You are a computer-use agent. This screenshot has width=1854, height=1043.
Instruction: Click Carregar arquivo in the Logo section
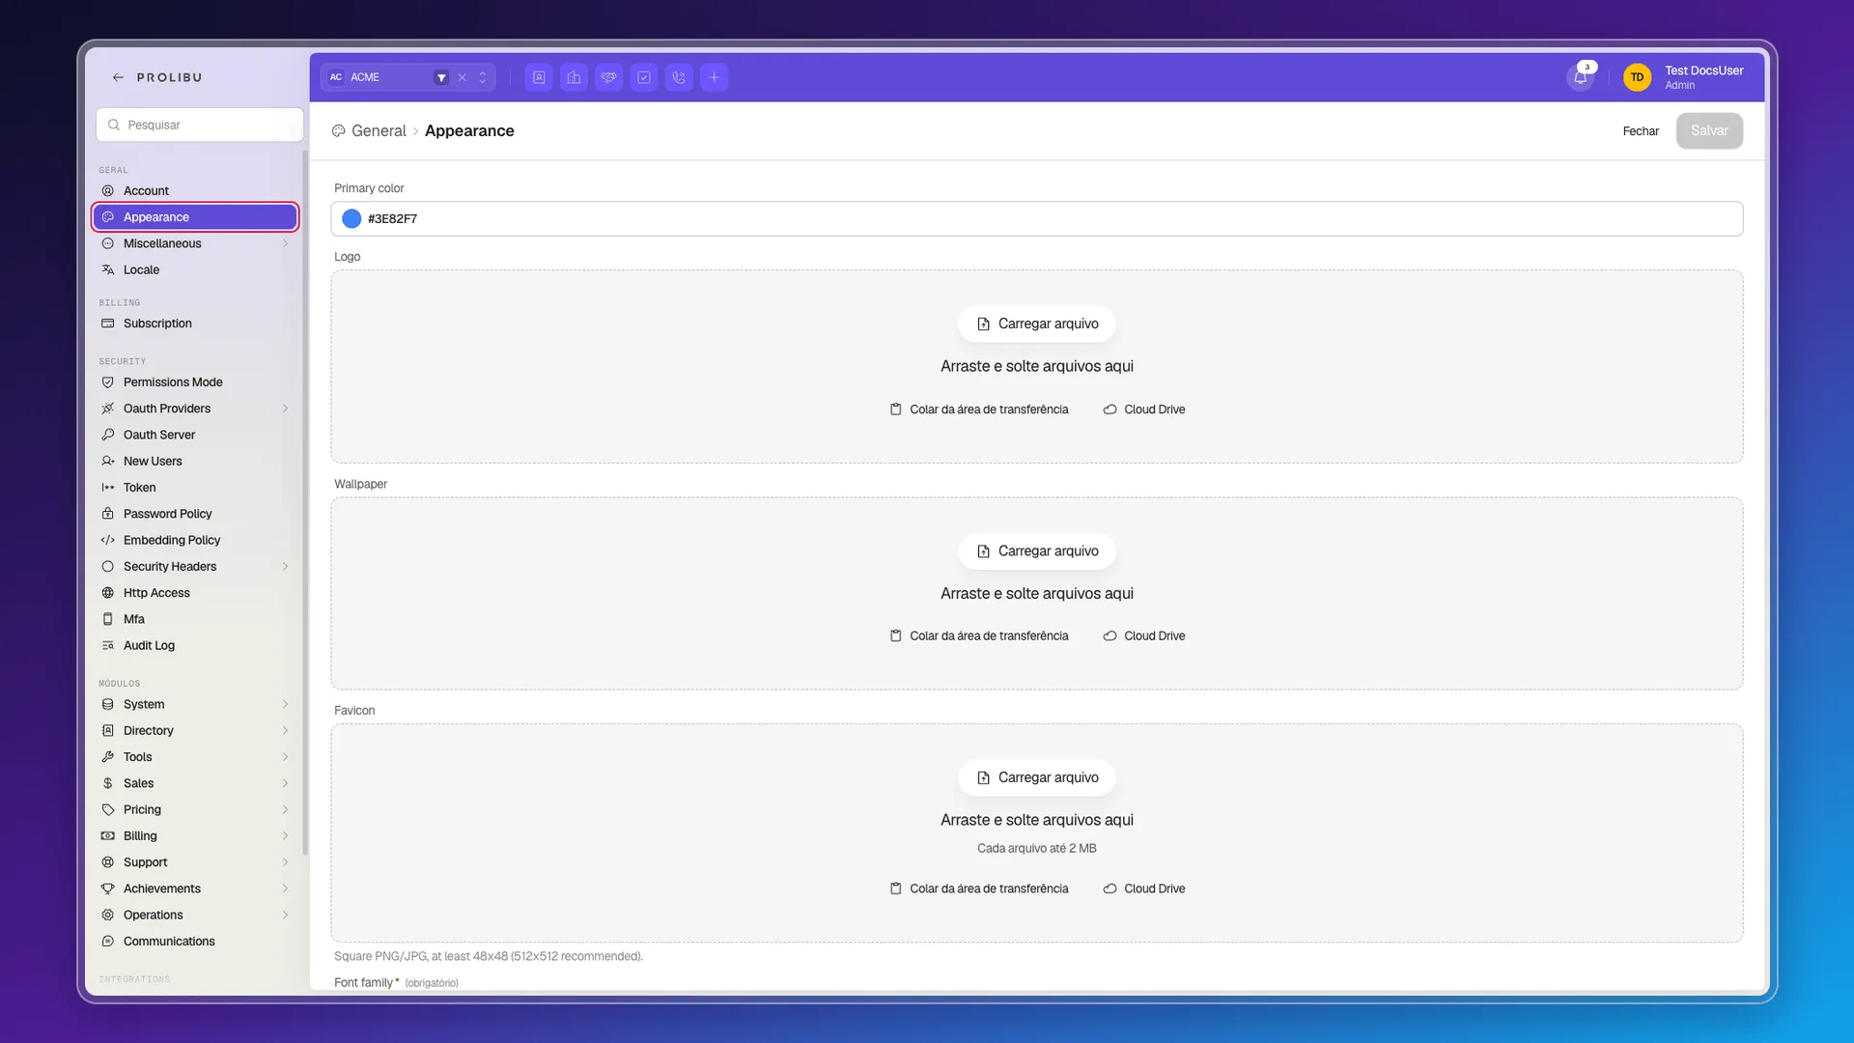point(1037,324)
